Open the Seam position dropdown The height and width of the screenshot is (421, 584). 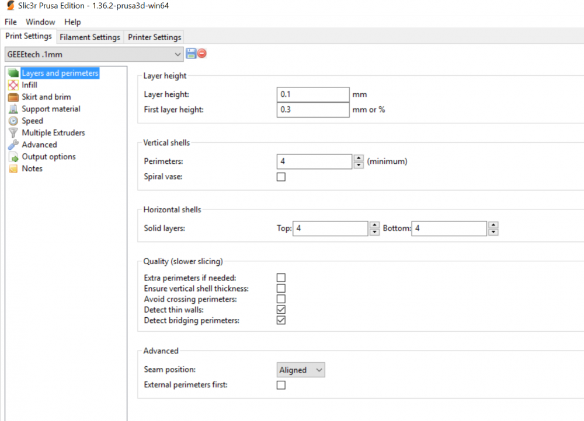300,370
